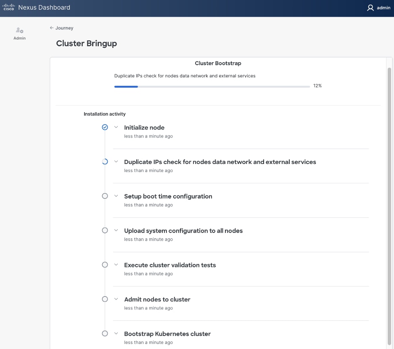
Task: Click the Cluster Bootstrap progress bar
Action: [x=212, y=87]
